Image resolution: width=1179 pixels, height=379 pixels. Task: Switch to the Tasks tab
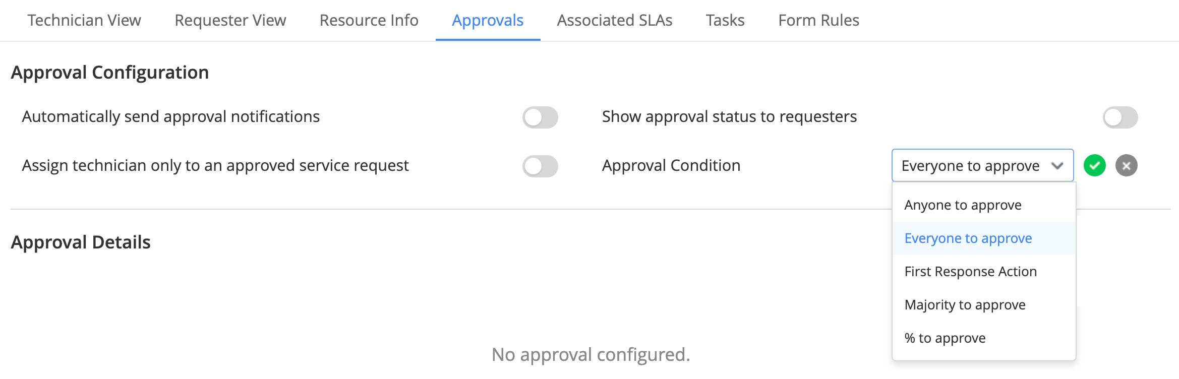point(725,20)
